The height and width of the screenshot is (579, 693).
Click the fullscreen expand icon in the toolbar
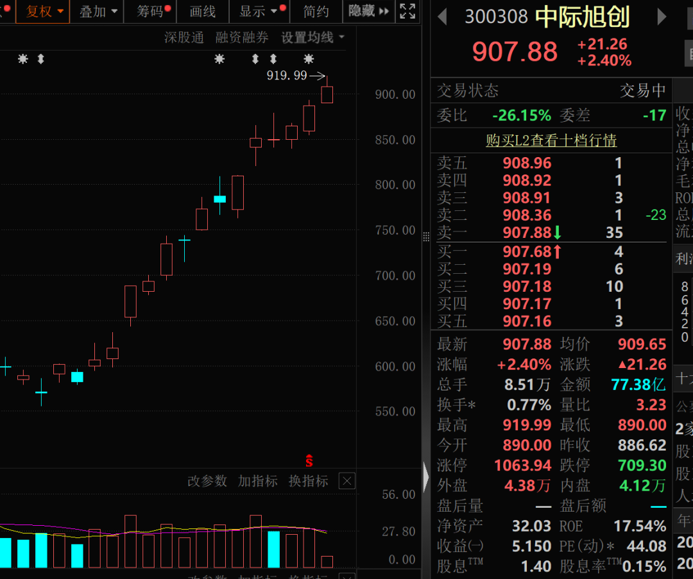click(x=407, y=11)
